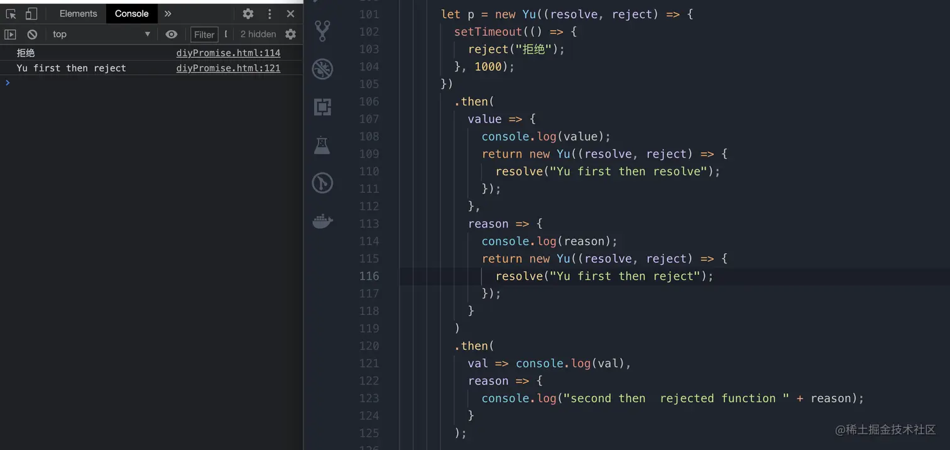
Task: Open the diyPromise.html:114 source link
Action: point(228,53)
